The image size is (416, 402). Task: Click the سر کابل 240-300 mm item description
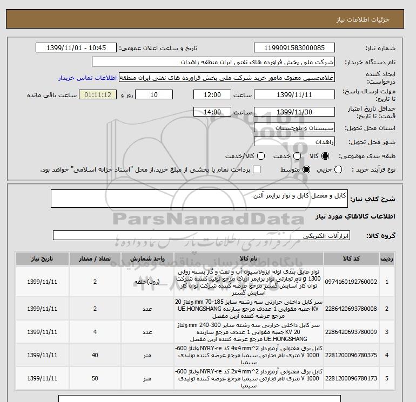point(249,332)
